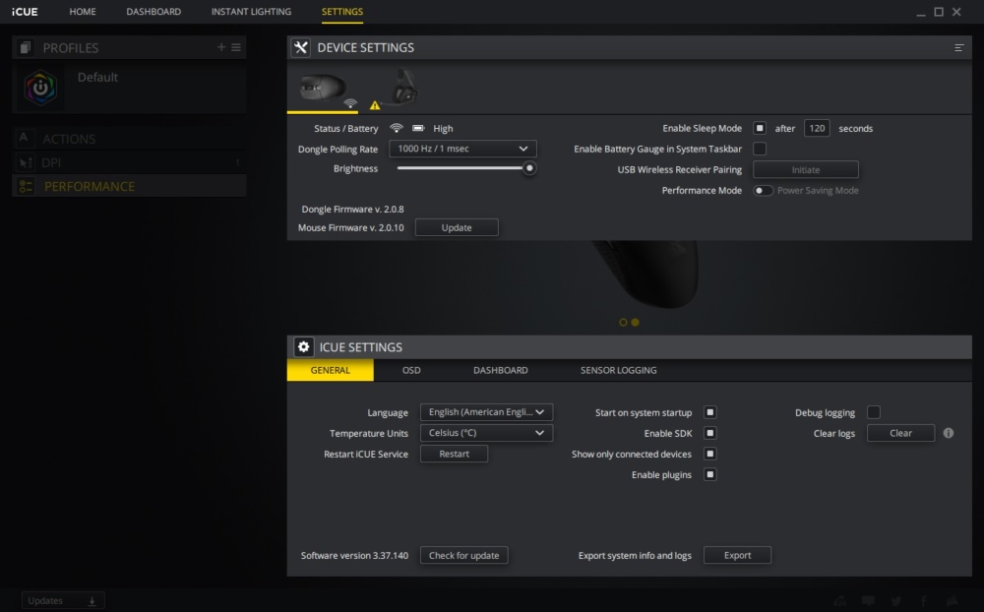Enable Debug logging checkbox
Image resolution: width=984 pixels, height=612 pixels.
[873, 412]
